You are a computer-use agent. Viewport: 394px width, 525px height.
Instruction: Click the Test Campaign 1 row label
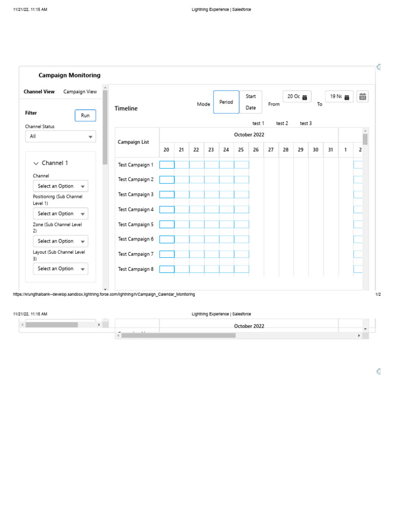(135, 165)
